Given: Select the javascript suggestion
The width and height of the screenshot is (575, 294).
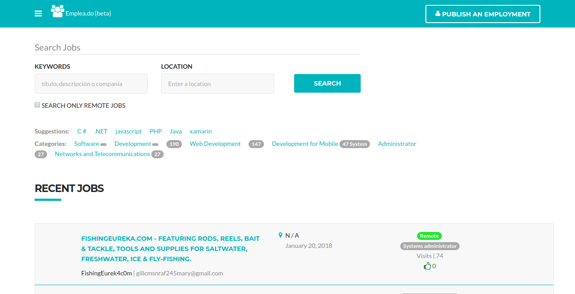Looking at the screenshot, I should pyautogui.click(x=129, y=131).
